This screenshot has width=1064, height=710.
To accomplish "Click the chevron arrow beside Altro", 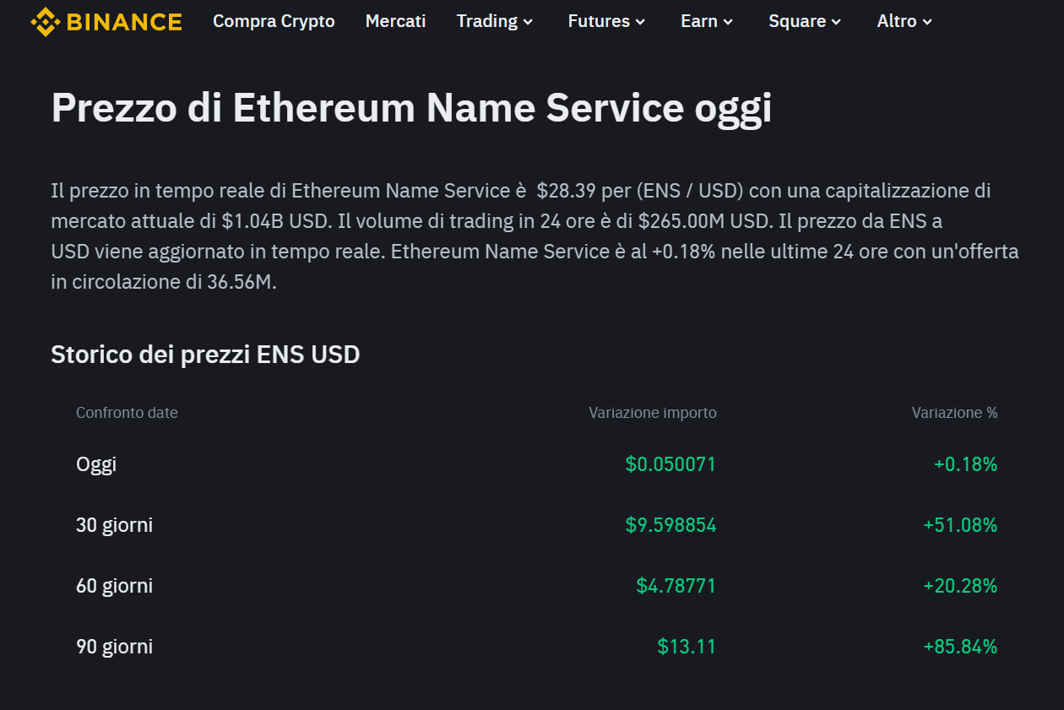I will (x=927, y=22).
